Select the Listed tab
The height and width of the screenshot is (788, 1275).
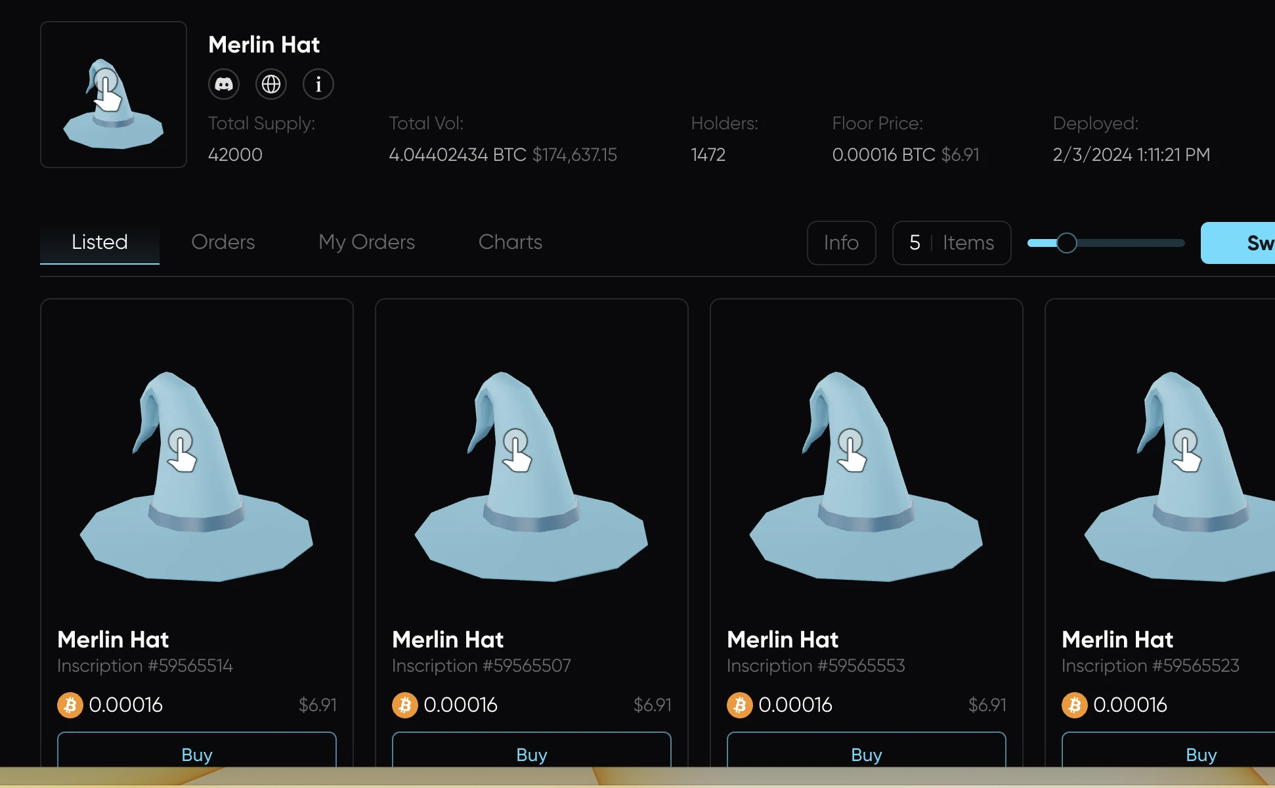[x=100, y=242]
